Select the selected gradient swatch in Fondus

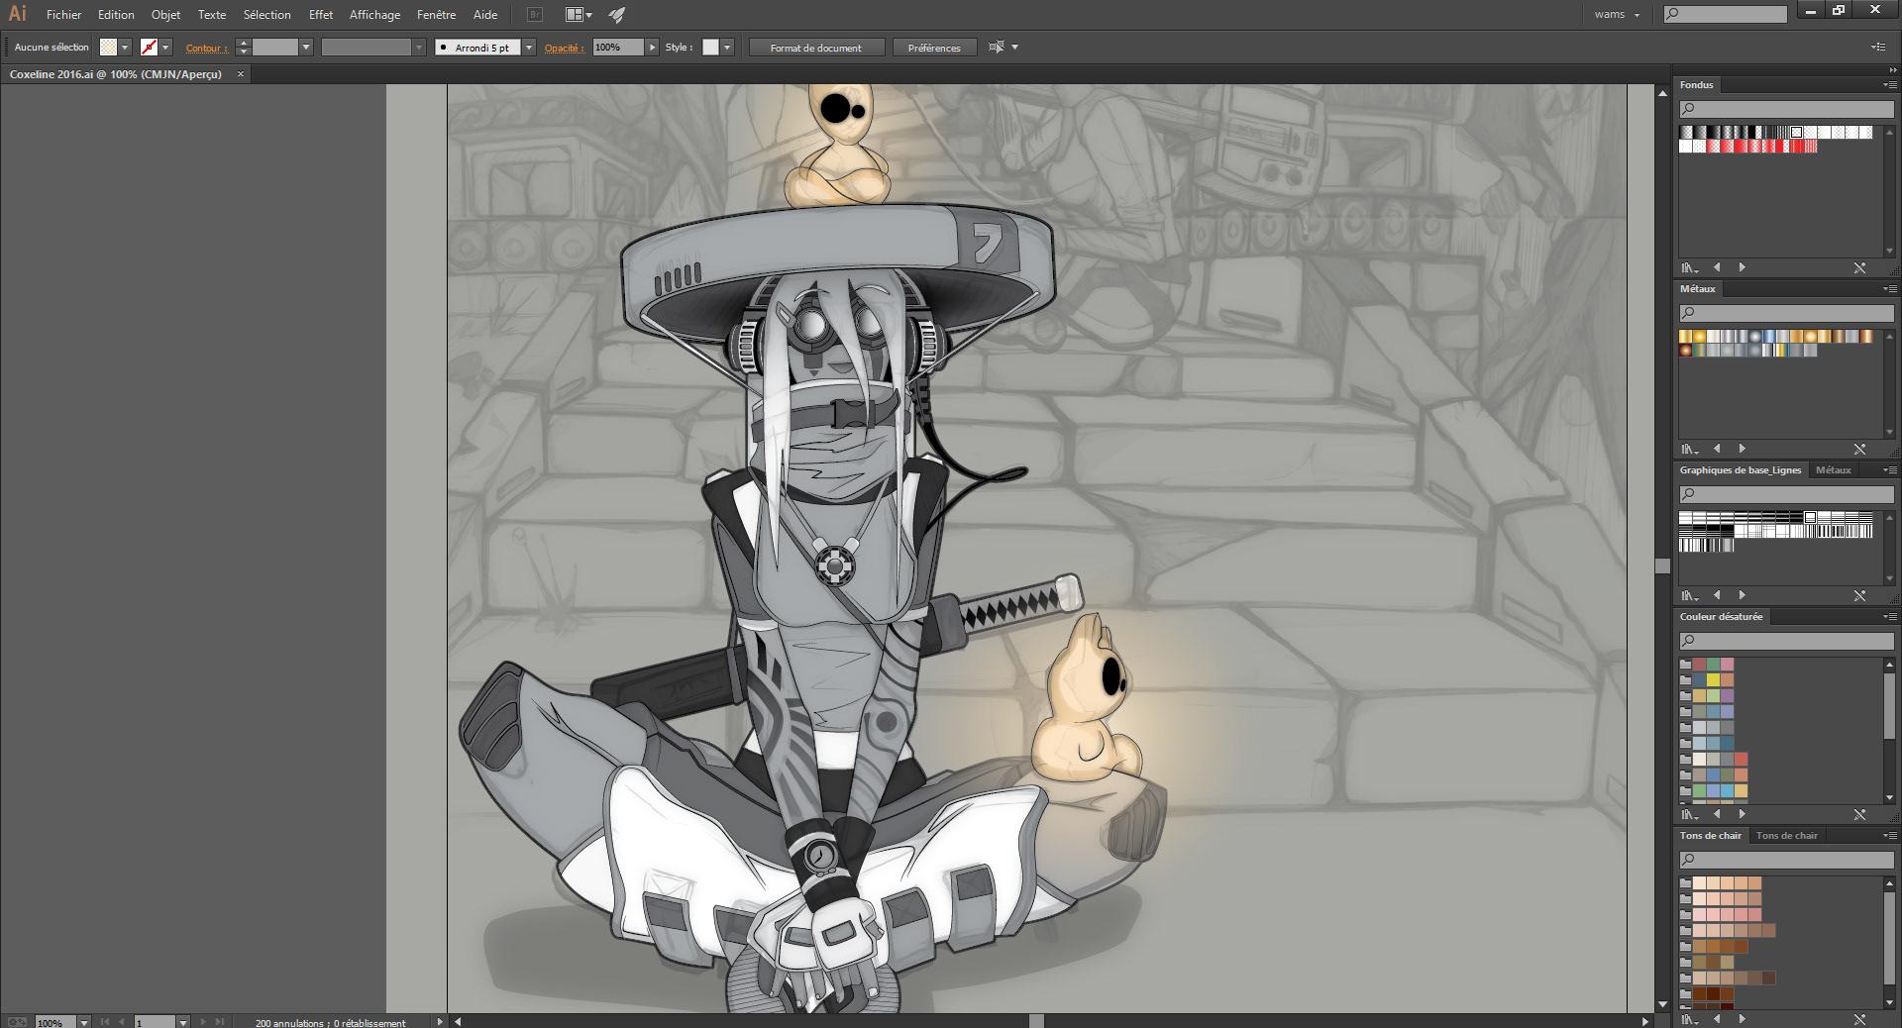pyautogui.click(x=1796, y=132)
